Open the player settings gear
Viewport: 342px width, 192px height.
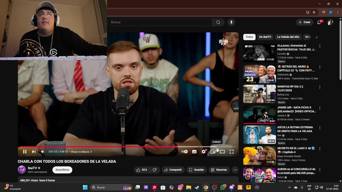(x=204, y=152)
